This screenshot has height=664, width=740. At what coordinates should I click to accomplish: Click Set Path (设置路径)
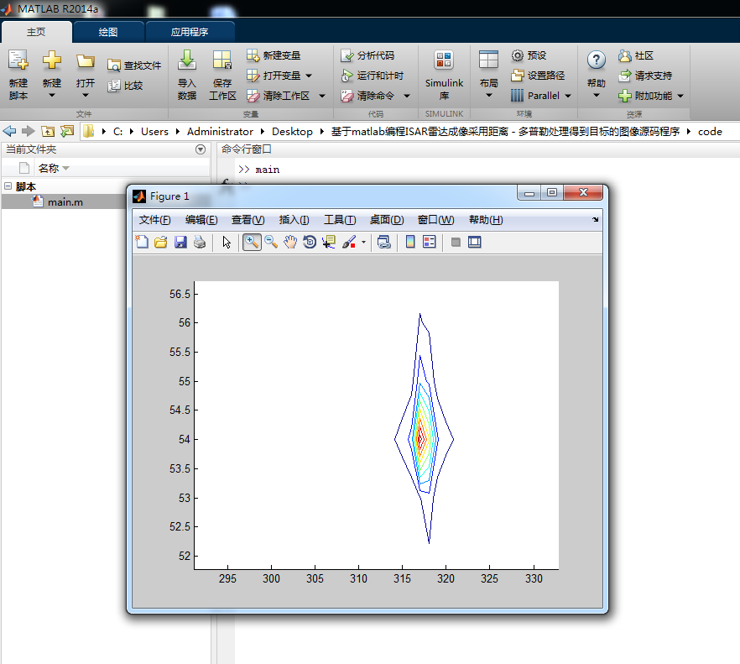point(538,76)
